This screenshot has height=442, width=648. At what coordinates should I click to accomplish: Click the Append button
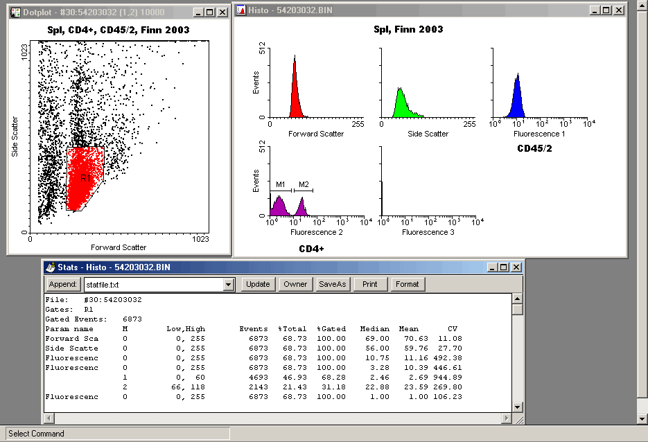(x=63, y=284)
